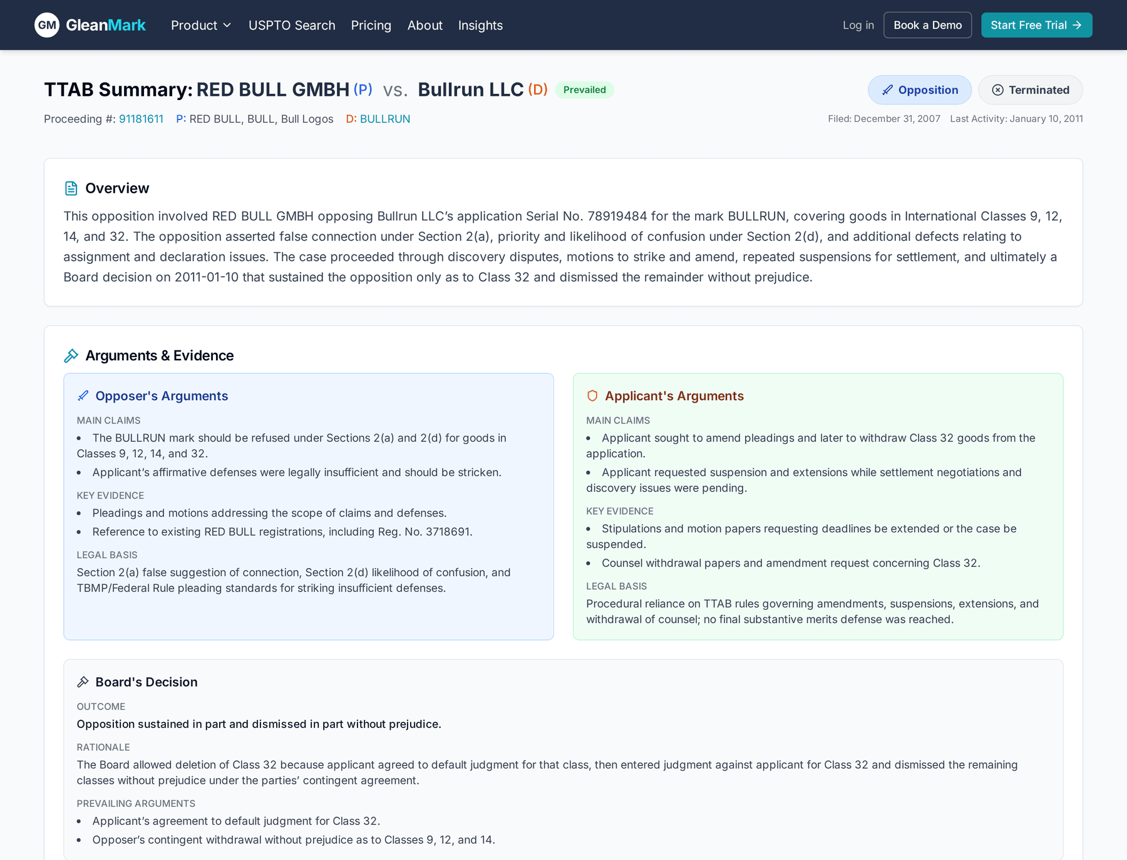Click the Terminated circled-x icon

(x=998, y=90)
